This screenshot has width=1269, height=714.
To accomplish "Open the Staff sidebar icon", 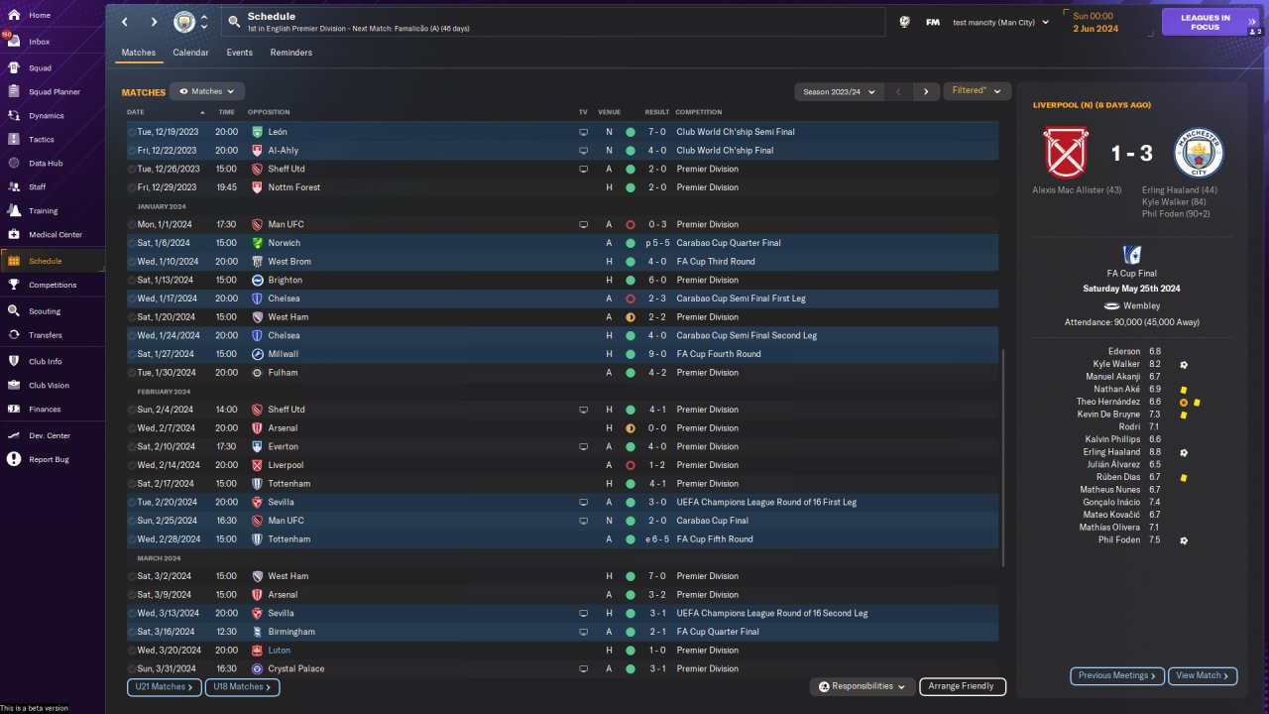I will point(14,186).
